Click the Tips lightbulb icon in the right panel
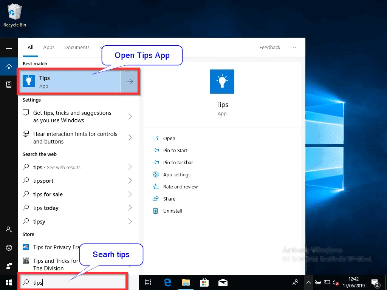 pyautogui.click(x=222, y=81)
